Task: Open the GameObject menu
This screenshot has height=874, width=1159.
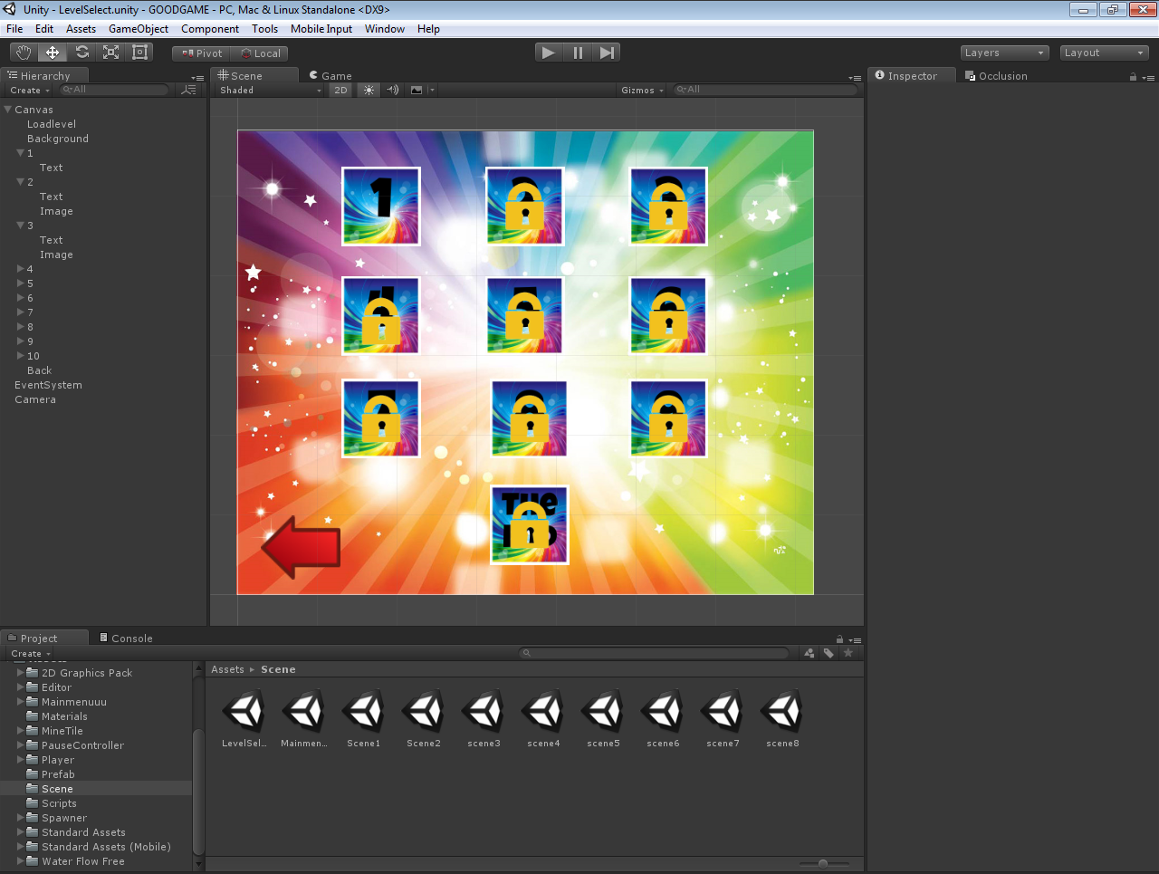Action: click(139, 29)
